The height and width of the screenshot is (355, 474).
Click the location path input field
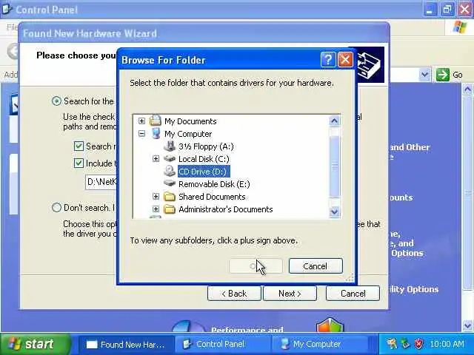tap(101, 181)
